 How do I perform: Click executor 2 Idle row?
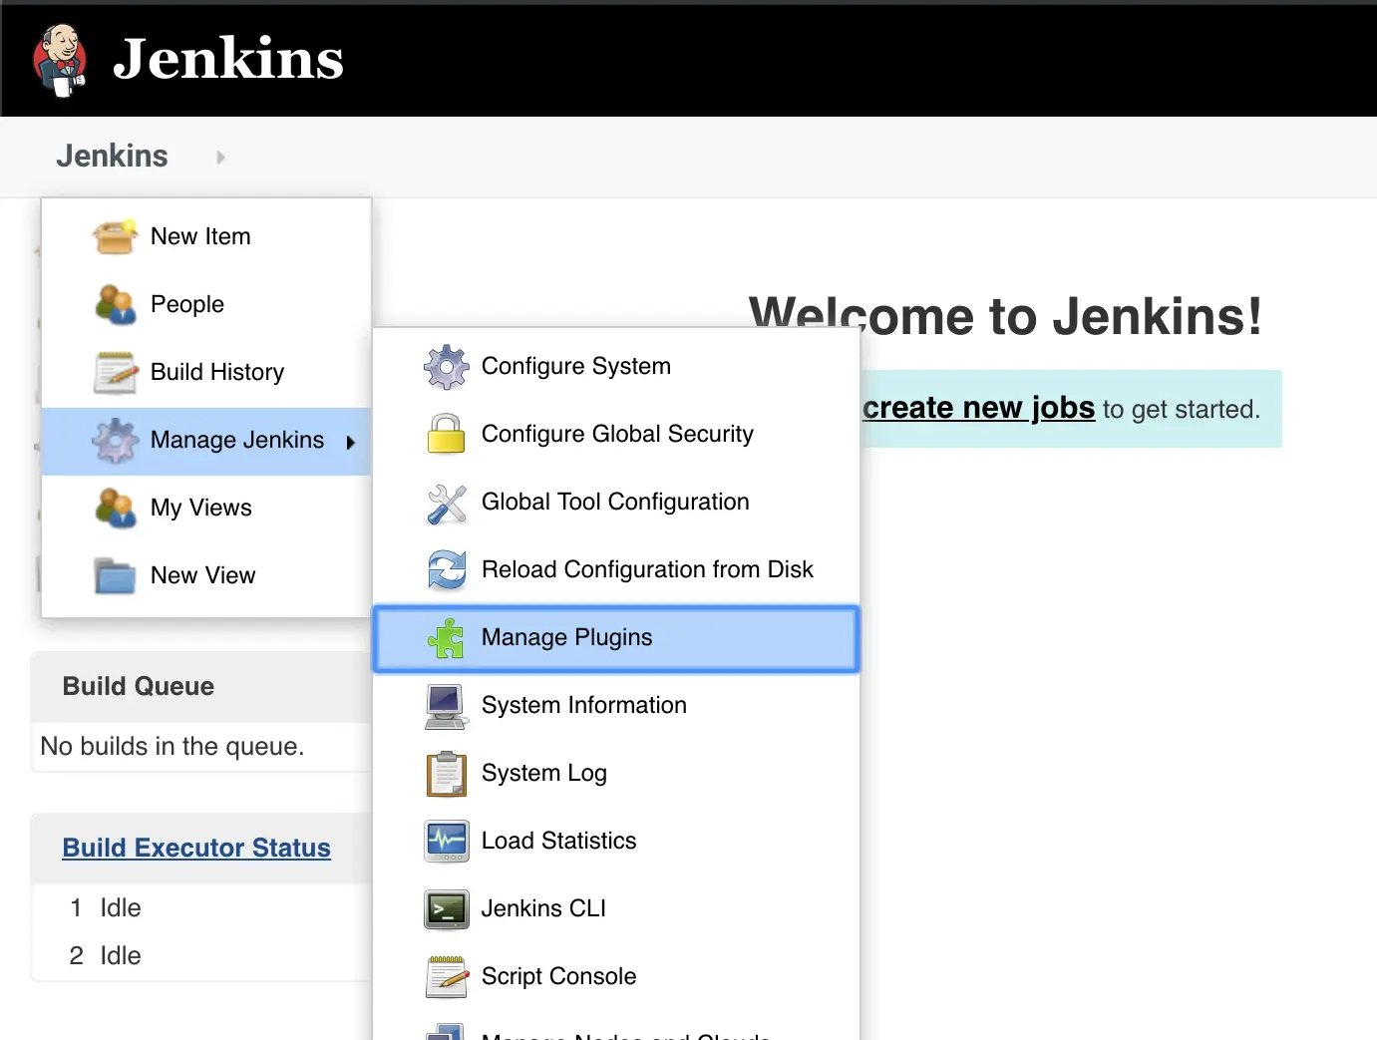[200, 955]
